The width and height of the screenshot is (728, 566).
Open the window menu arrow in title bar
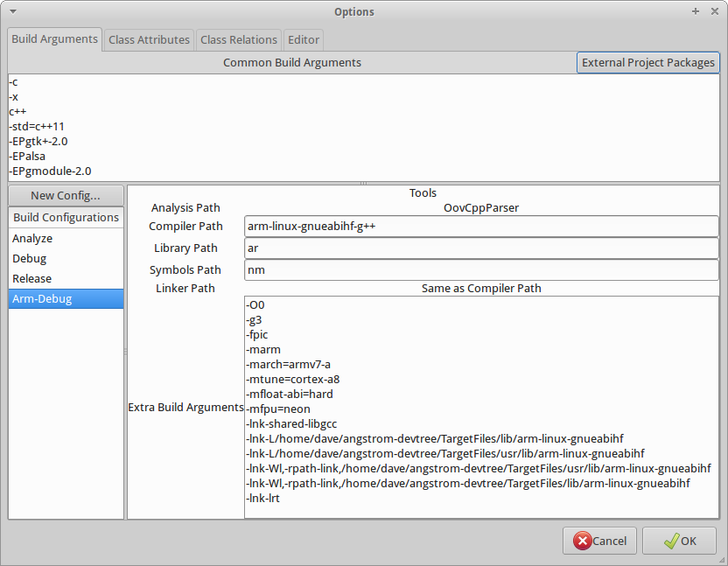tap(12, 12)
